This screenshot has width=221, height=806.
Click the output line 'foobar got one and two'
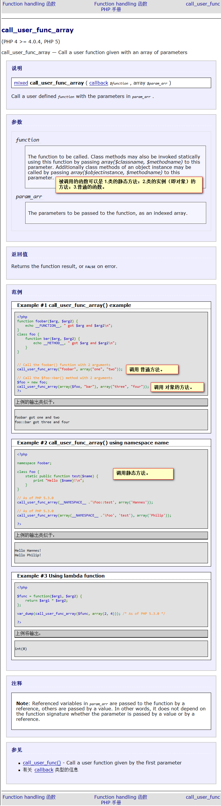37,417
